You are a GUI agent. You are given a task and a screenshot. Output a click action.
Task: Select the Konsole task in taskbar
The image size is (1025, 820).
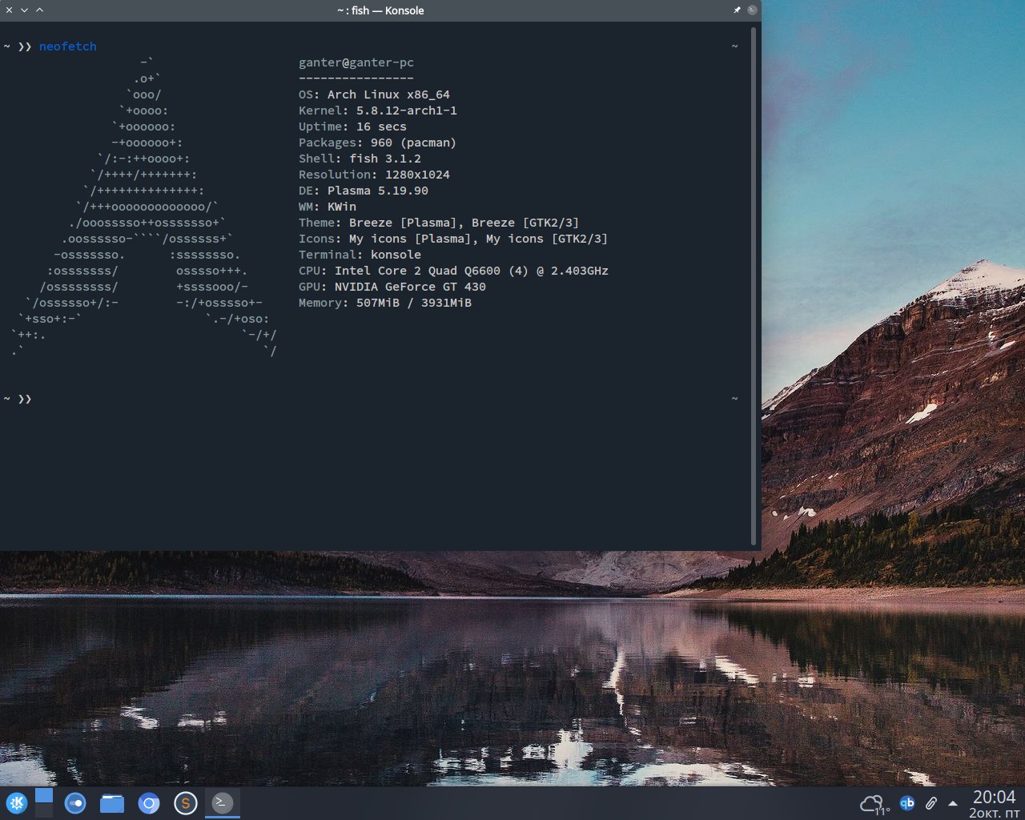[223, 802]
